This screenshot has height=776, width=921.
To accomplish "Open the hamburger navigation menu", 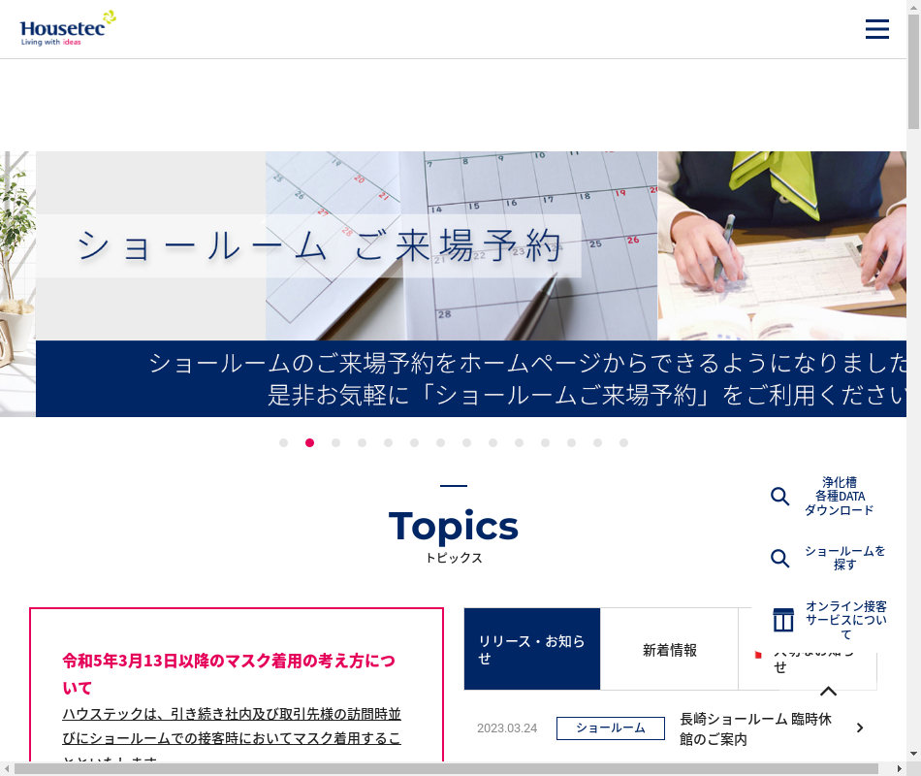I will click(x=876, y=29).
